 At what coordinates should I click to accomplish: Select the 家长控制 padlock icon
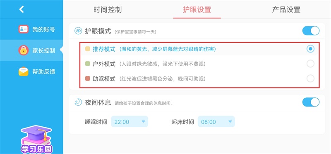point(24,50)
